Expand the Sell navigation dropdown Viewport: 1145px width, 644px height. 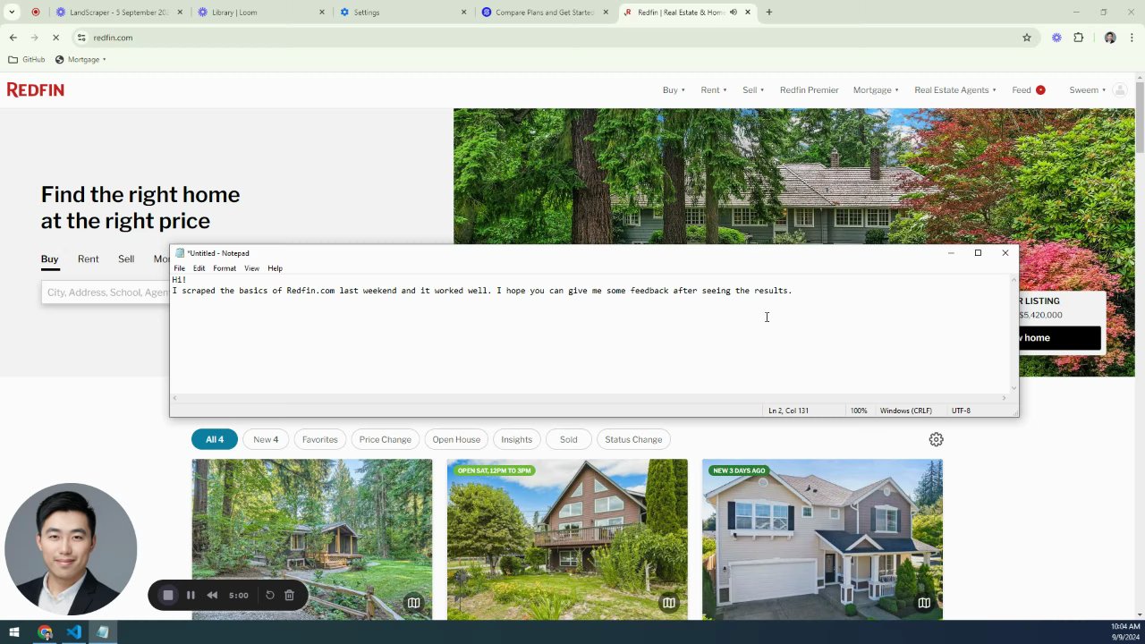(753, 90)
